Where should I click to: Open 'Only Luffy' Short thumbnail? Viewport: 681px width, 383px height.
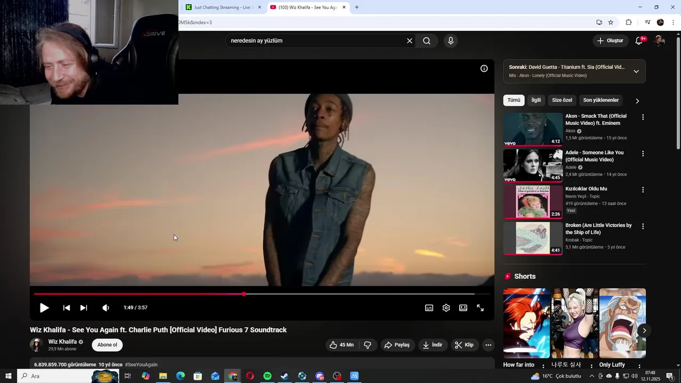[622, 323]
